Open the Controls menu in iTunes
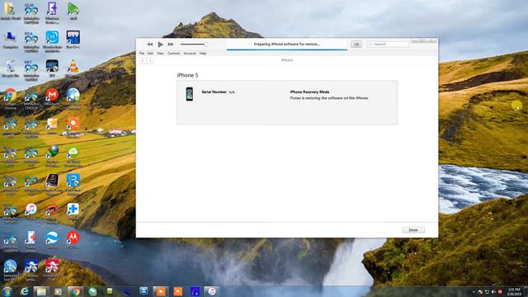This screenshot has height=297, width=528. point(173,53)
